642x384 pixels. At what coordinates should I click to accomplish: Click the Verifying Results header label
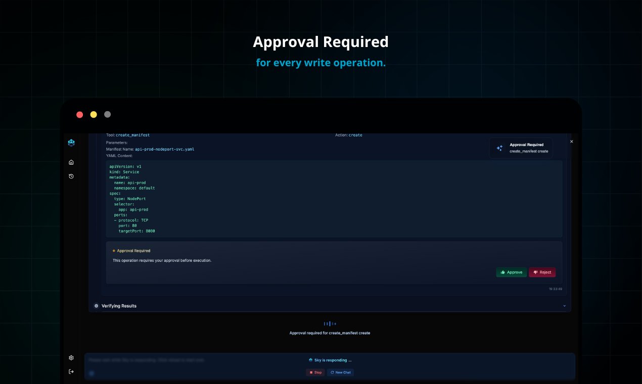click(119, 306)
